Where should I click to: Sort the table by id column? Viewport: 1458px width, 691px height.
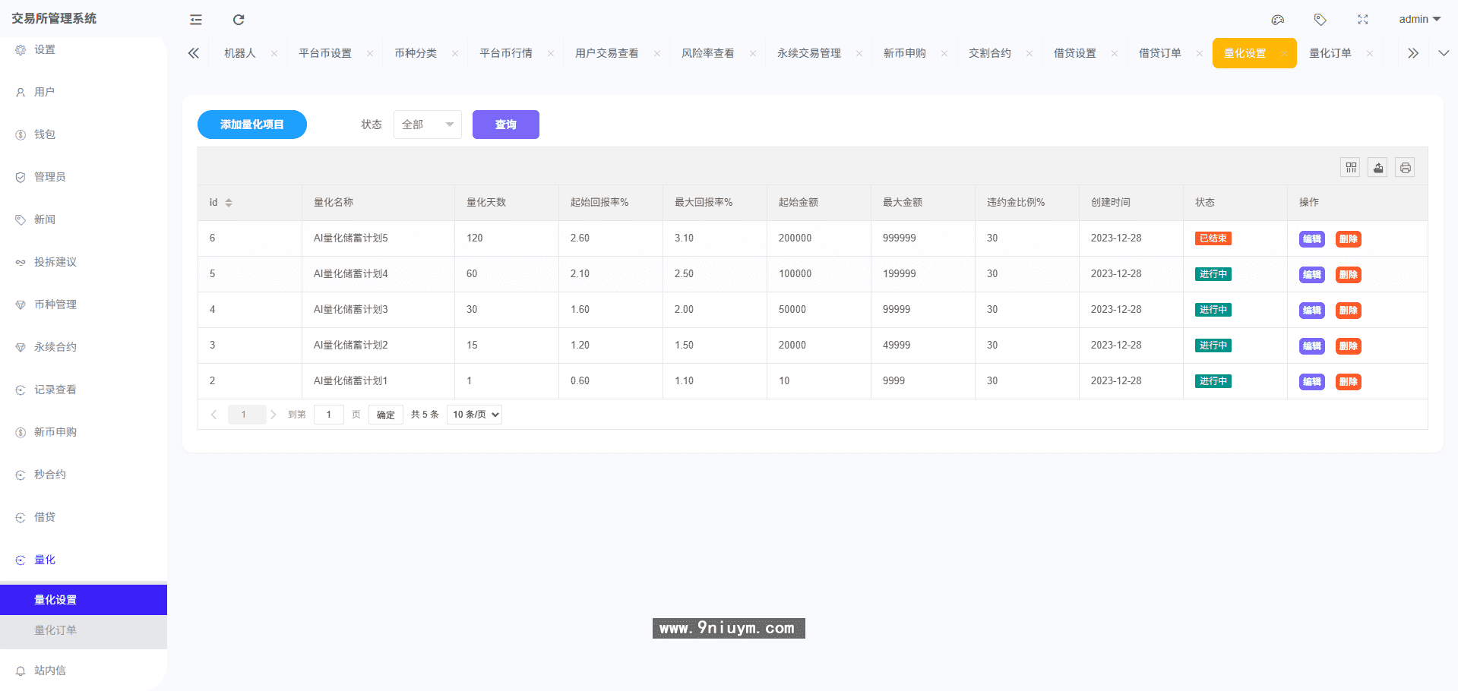(229, 203)
